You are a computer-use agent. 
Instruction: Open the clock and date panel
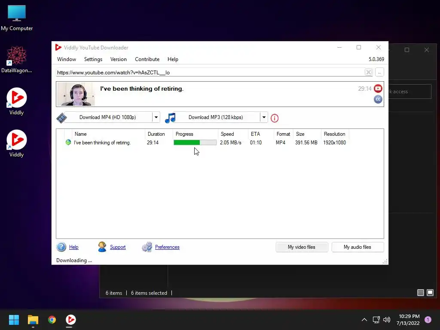pos(408,320)
